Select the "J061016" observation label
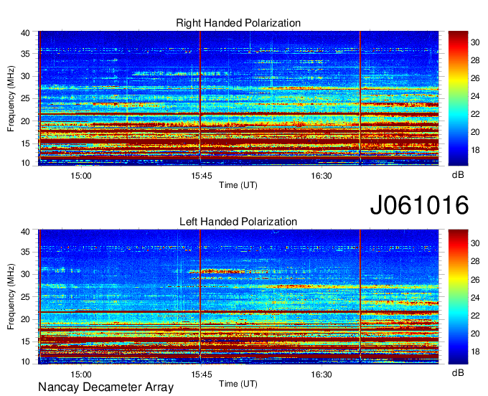The image size is (488, 396). pyautogui.click(x=419, y=204)
